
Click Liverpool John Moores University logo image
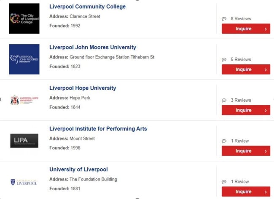[x=24, y=59]
